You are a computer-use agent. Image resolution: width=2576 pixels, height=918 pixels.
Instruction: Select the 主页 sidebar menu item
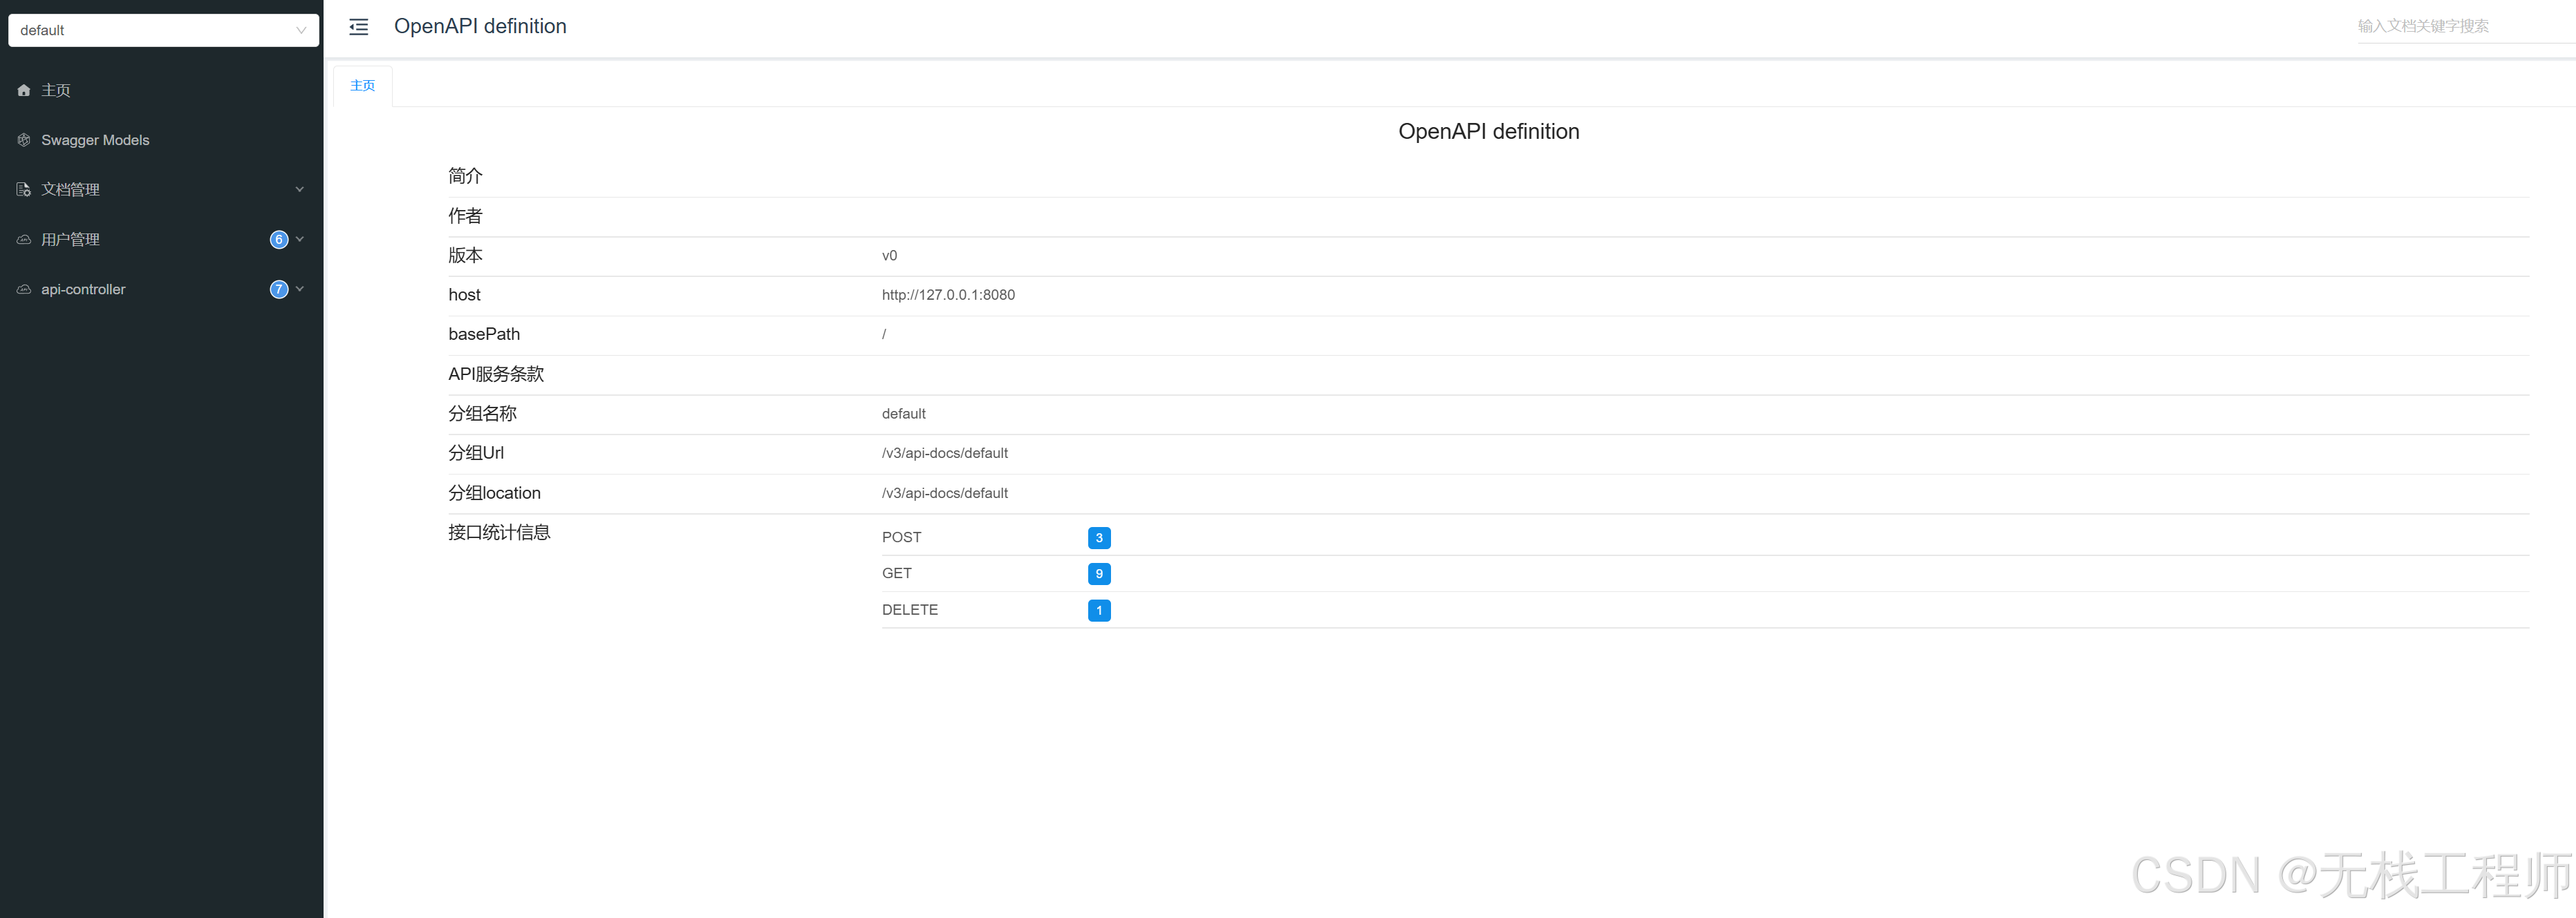(56, 90)
